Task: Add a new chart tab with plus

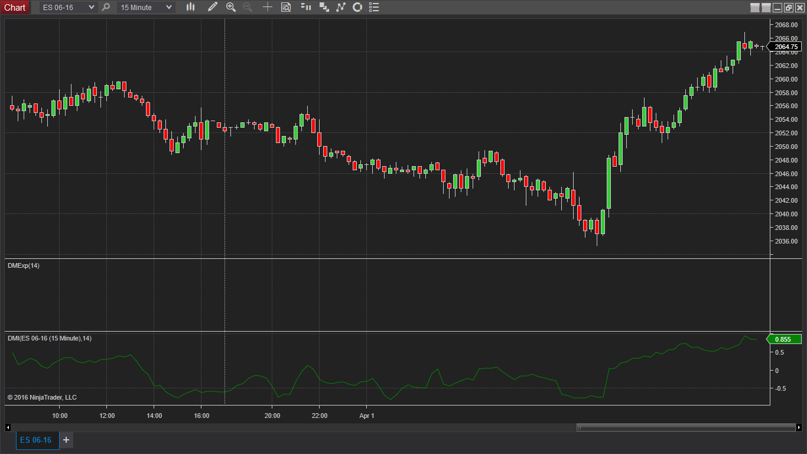Action: pos(66,440)
